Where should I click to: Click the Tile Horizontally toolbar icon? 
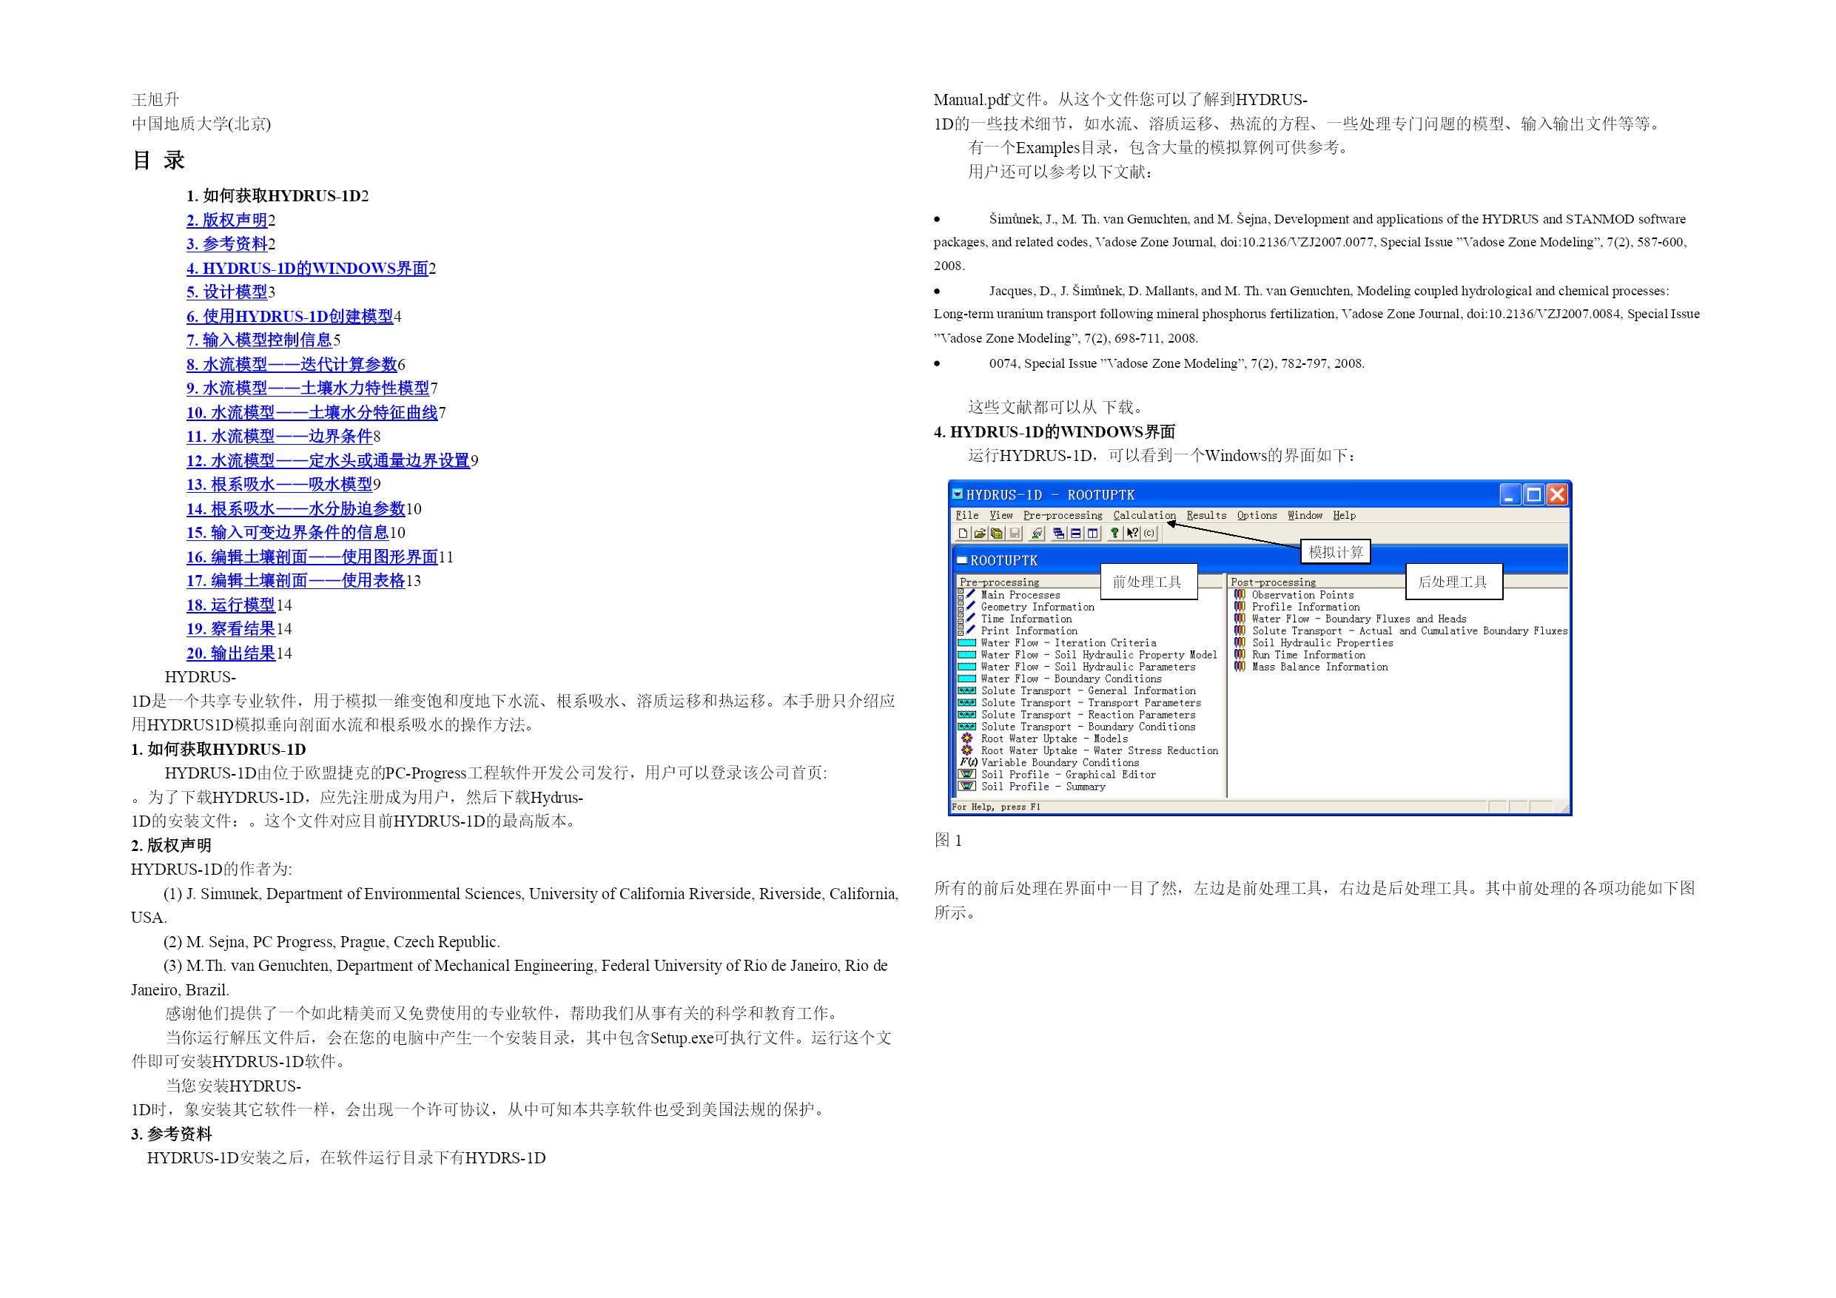(x=1075, y=534)
